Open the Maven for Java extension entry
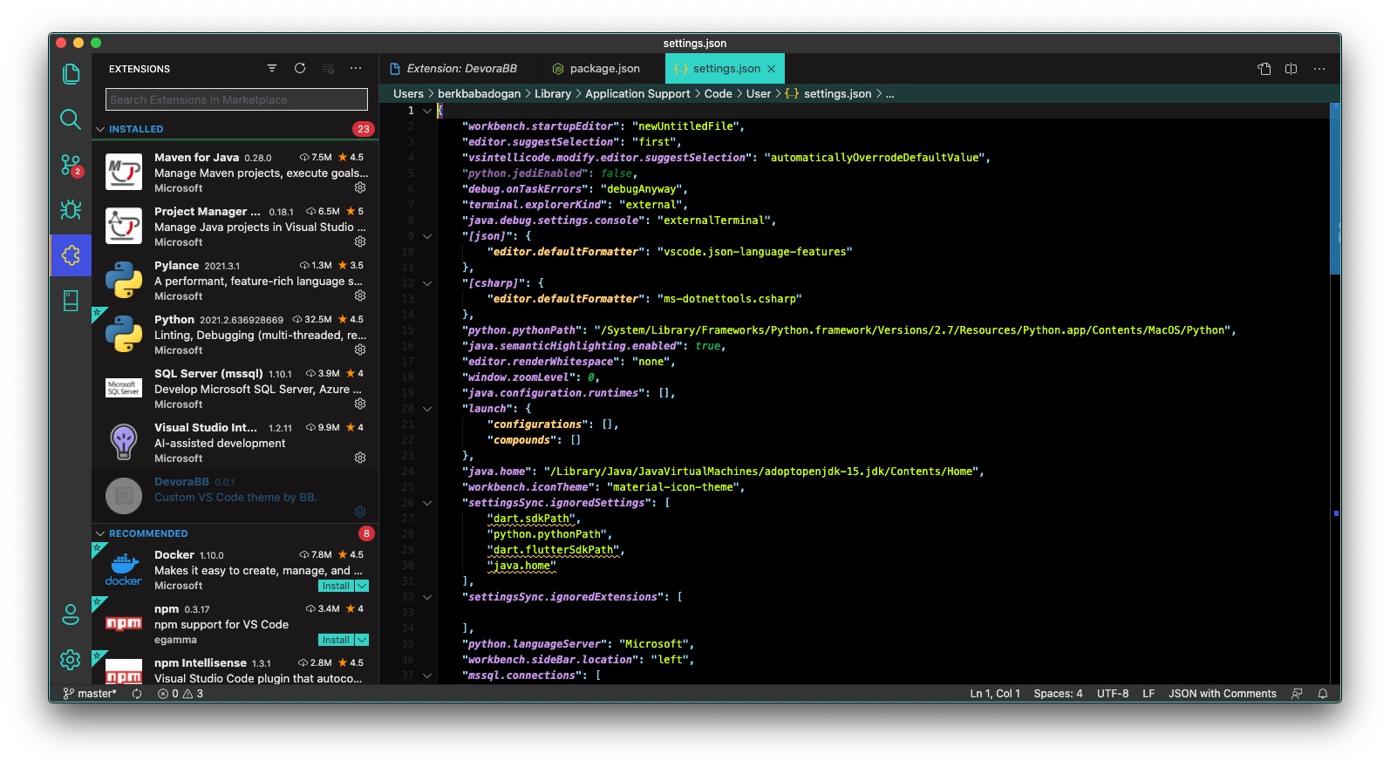Image resolution: width=1390 pixels, height=767 pixels. [x=235, y=173]
